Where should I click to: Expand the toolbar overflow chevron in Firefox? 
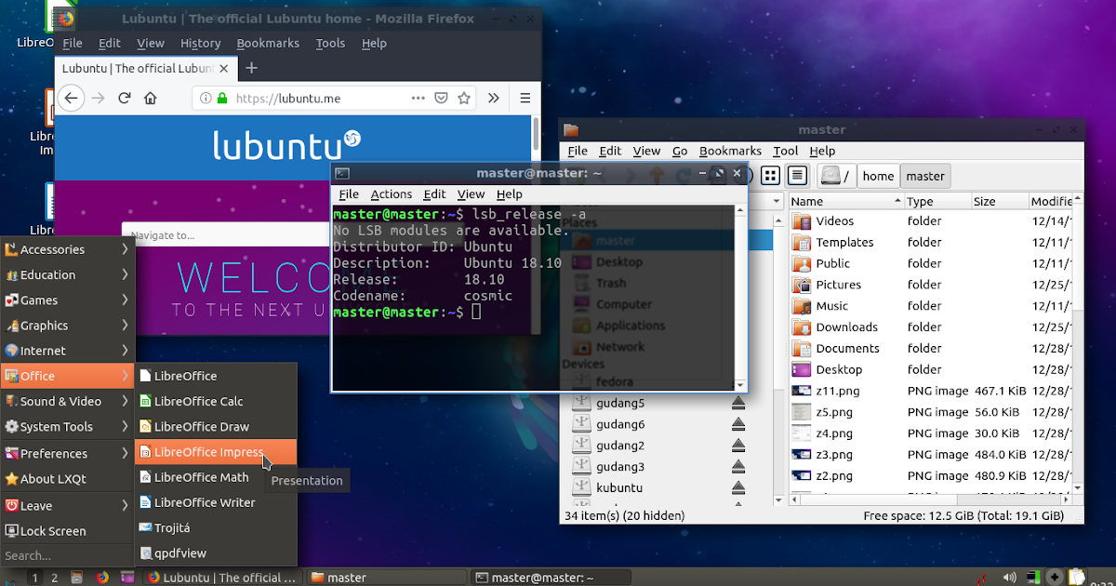pyautogui.click(x=494, y=98)
